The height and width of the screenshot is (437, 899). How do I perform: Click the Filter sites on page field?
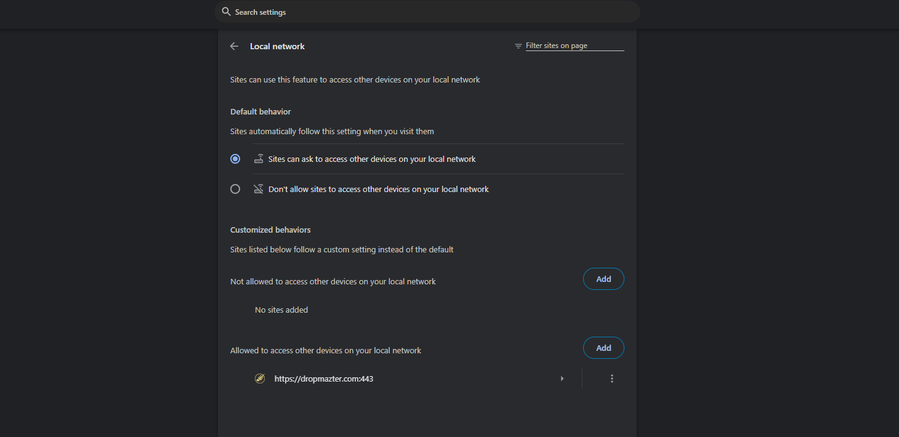click(x=574, y=46)
